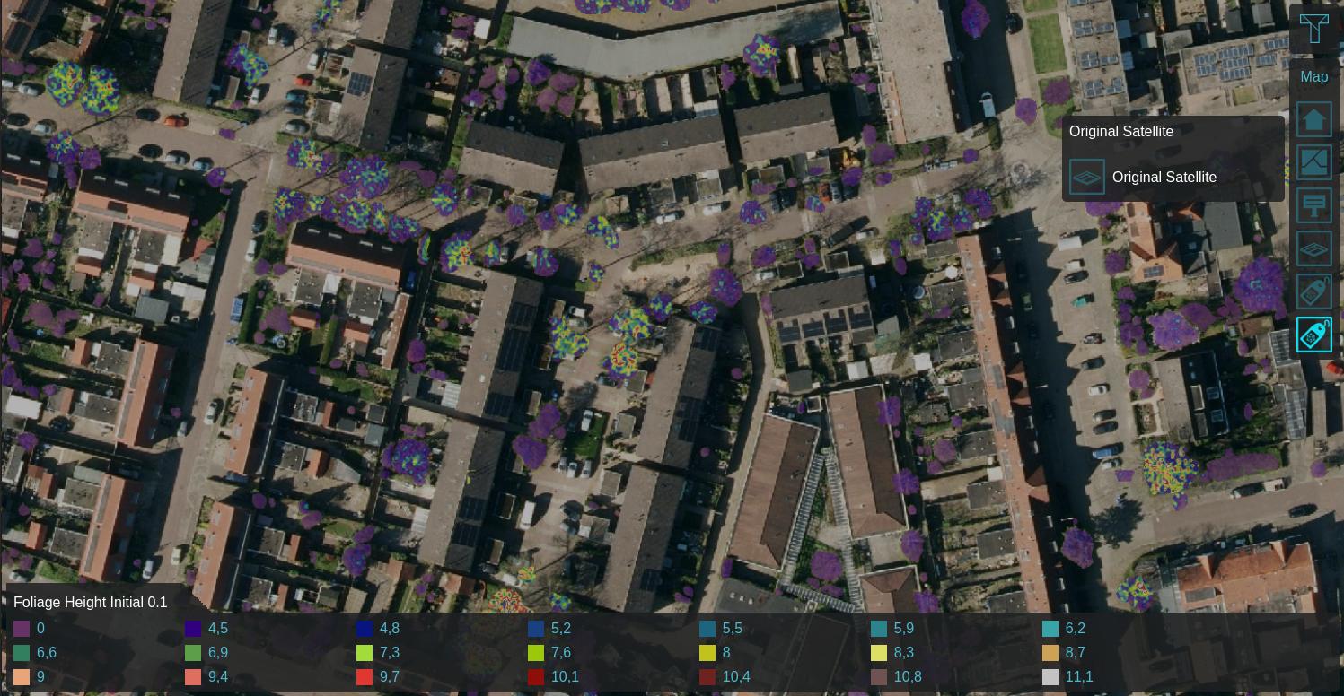1344x696 pixels.
Task: Click the home navigation icon
Action: click(1314, 118)
